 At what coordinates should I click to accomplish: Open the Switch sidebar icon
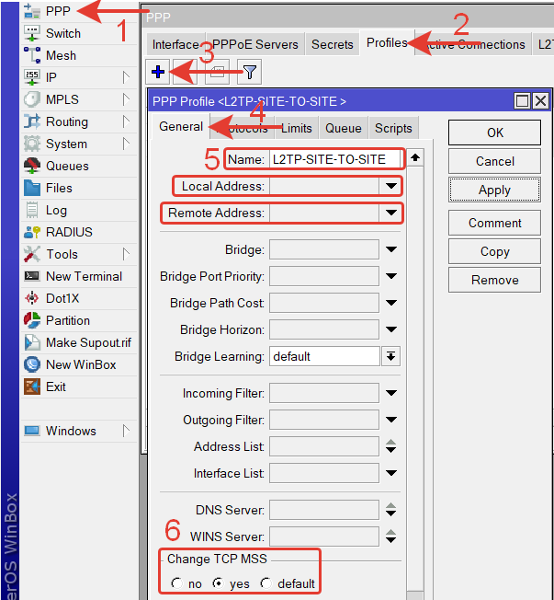[32, 33]
